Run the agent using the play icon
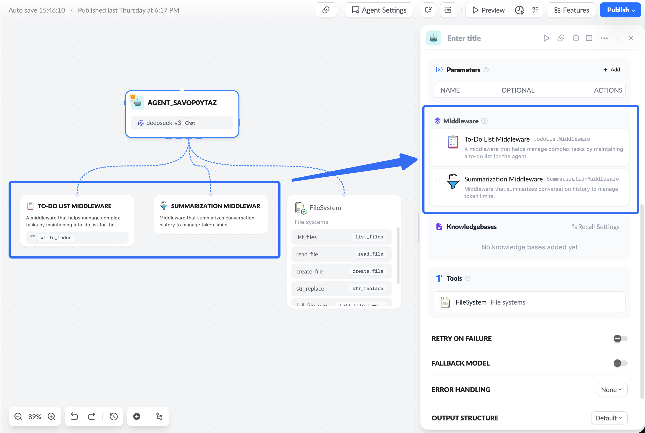Viewport: 645px width, 433px height. click(x=547, y=38)
